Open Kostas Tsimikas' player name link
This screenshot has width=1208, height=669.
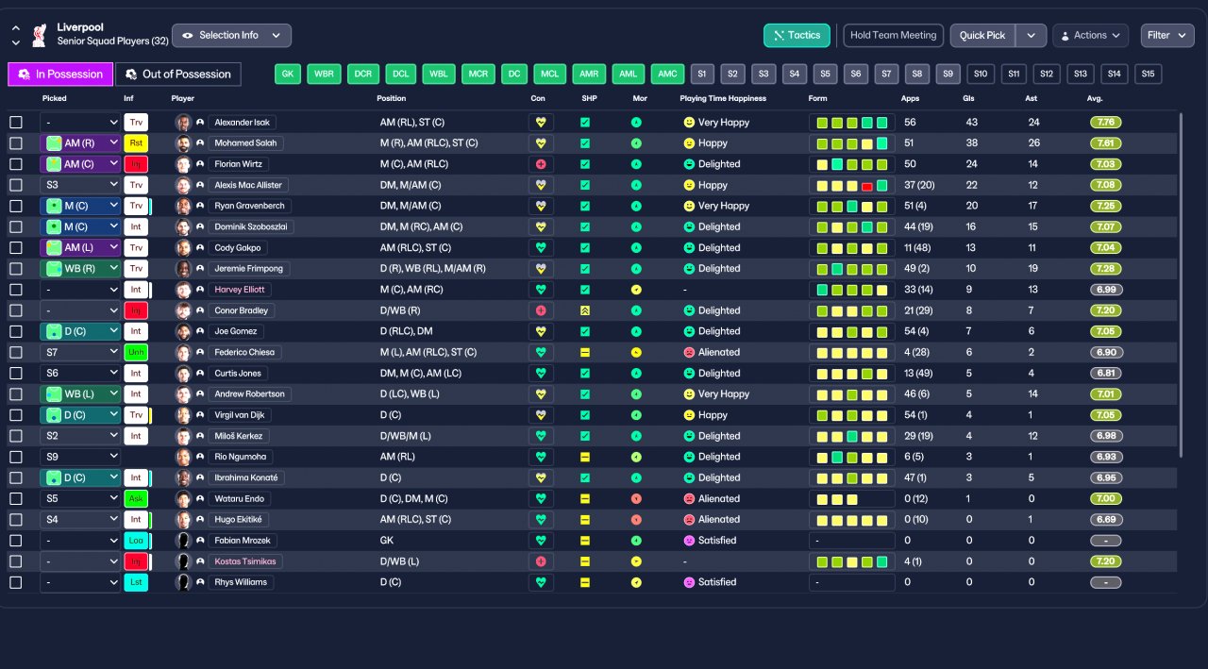point(245,561)
